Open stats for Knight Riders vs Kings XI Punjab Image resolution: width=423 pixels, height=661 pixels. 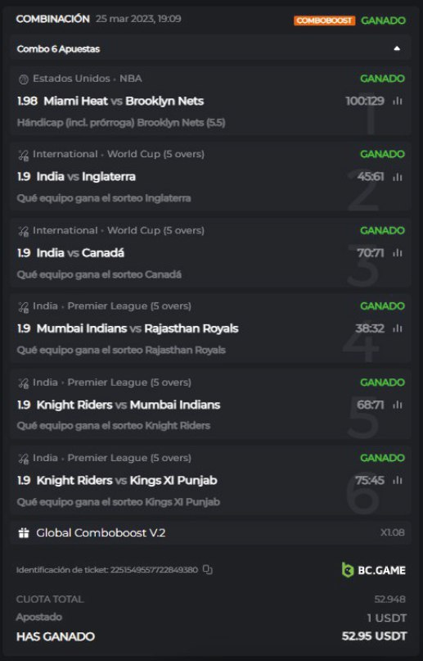(x=398, y=480)
